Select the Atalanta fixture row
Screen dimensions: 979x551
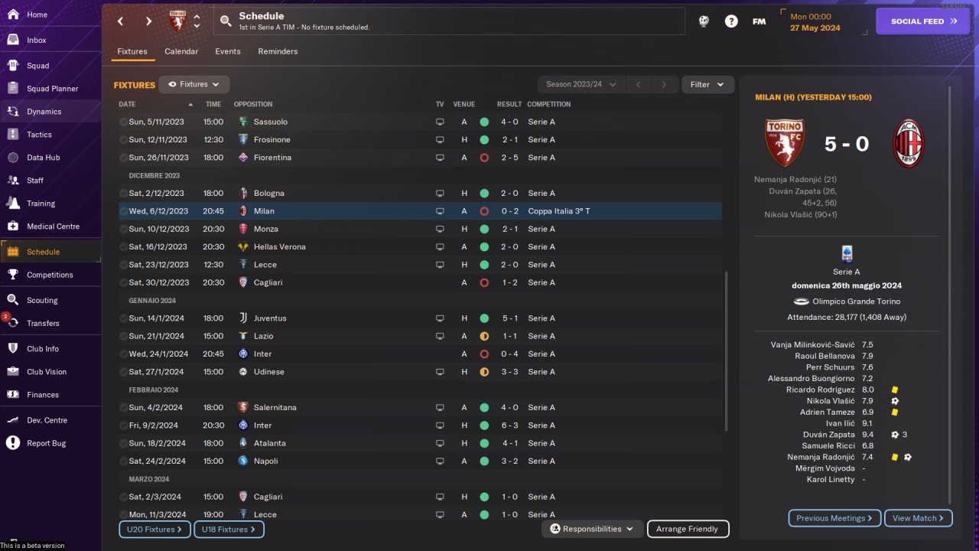[x=420, y=443]
